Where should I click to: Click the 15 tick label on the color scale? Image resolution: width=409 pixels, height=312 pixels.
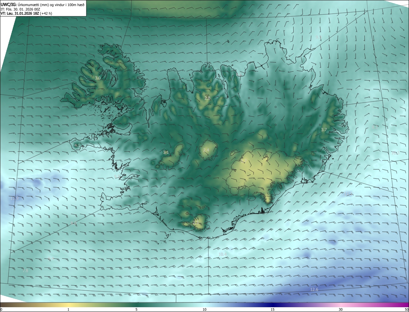[x=273, y=309]
